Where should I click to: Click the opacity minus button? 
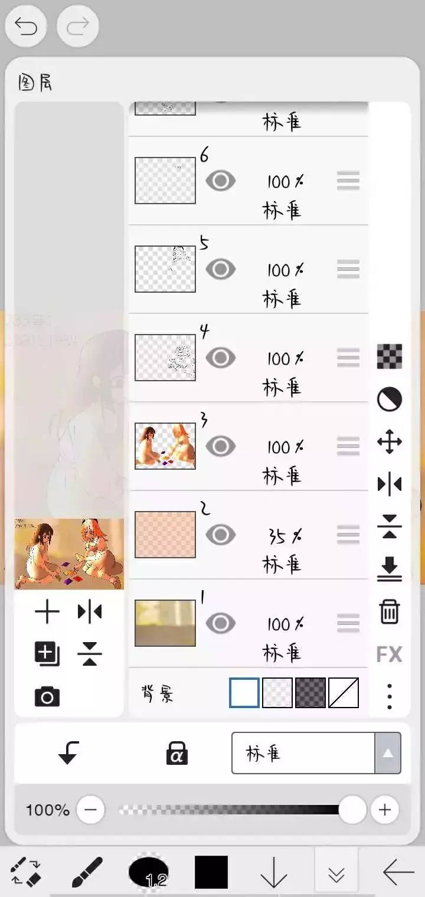90,810
